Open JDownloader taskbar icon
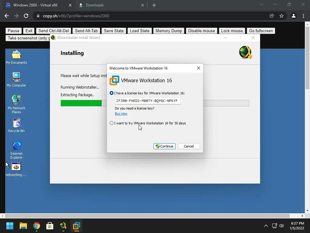Screen dimensions: 310x233 63,226
